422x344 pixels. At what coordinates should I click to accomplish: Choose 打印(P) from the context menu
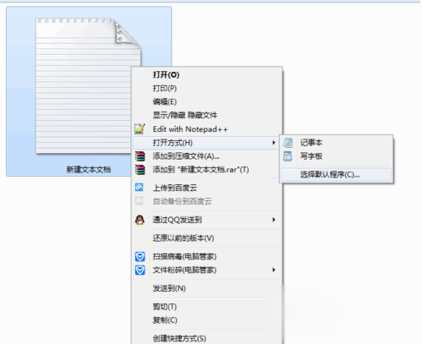[206, 88]
